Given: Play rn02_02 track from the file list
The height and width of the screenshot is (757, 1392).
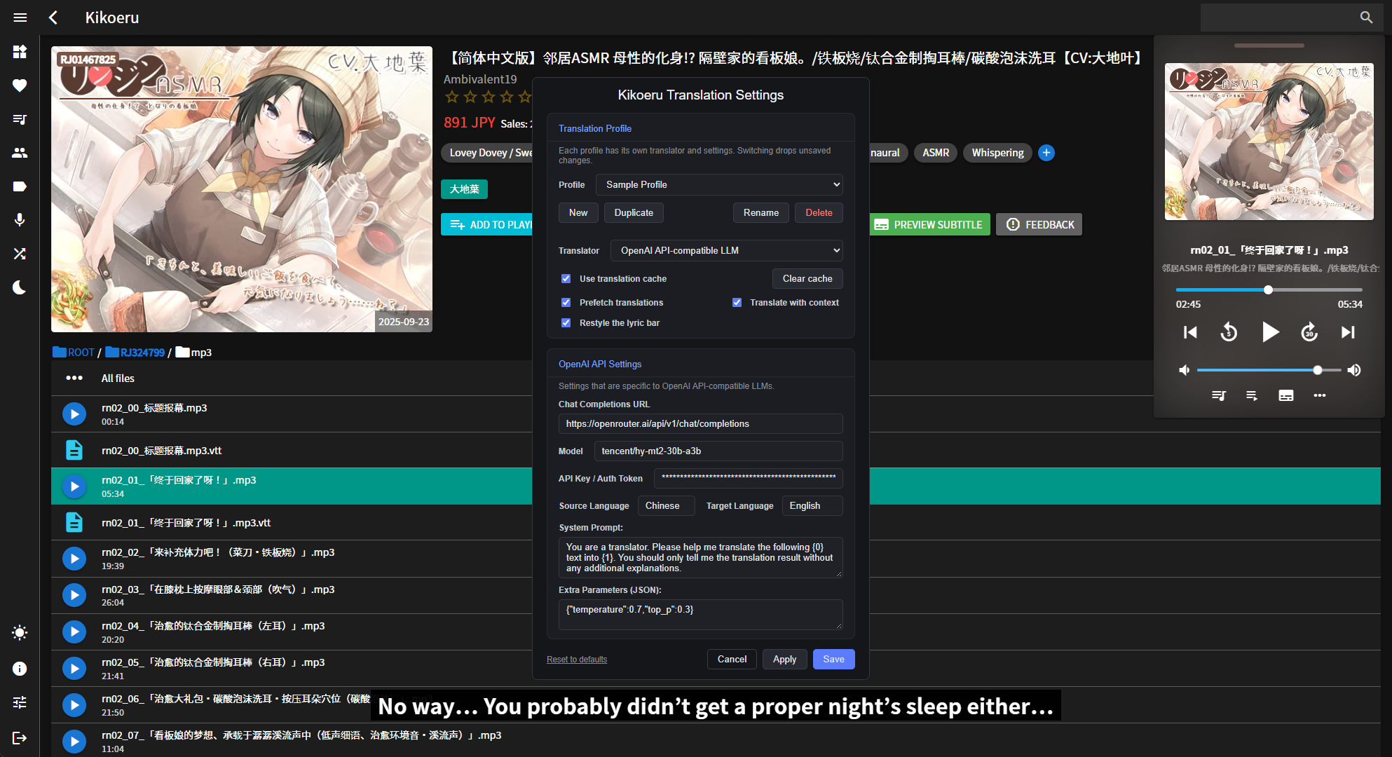Looking at the screenshot, I should (74, 559).
